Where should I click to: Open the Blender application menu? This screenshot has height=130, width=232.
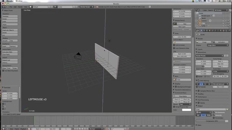(x=10, y=1)
